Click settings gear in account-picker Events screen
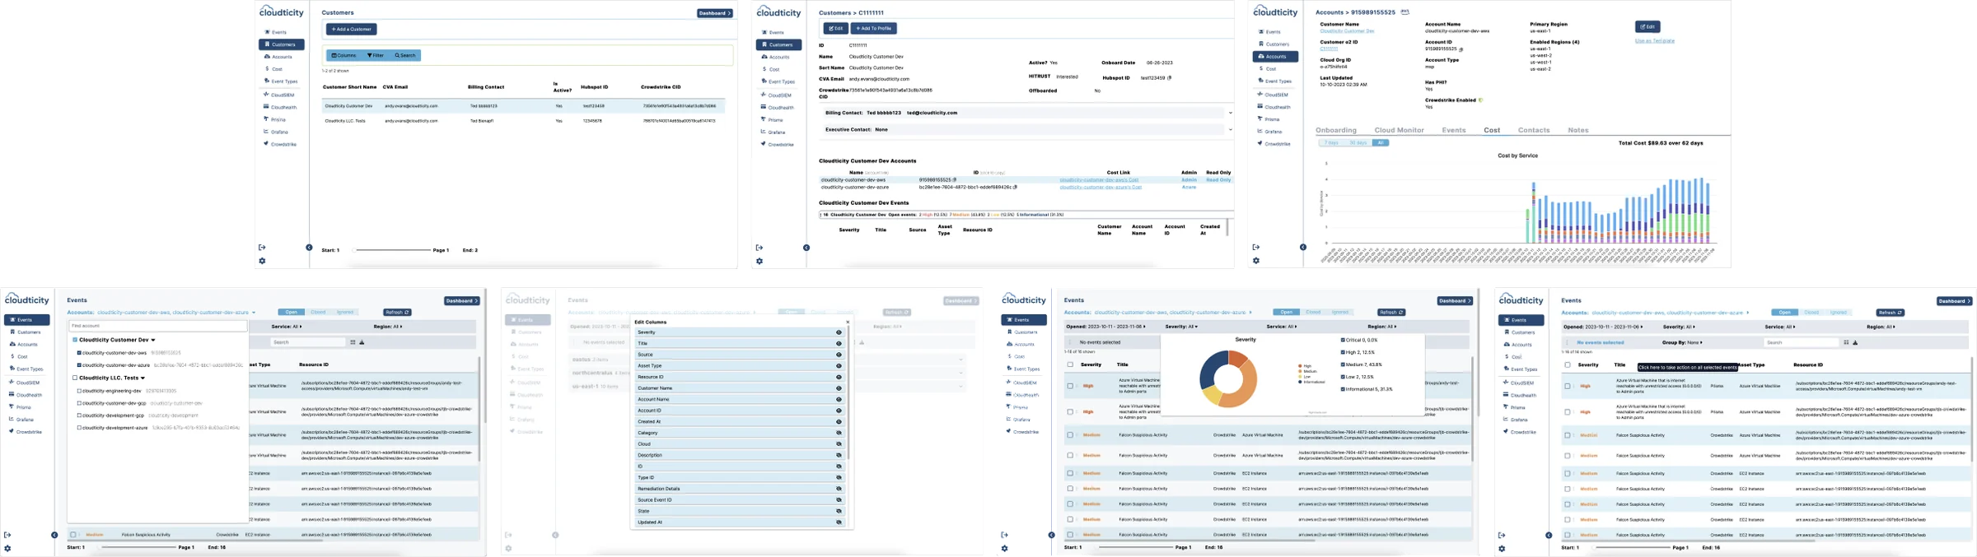The image size is (1977, 557). [7, 549]
